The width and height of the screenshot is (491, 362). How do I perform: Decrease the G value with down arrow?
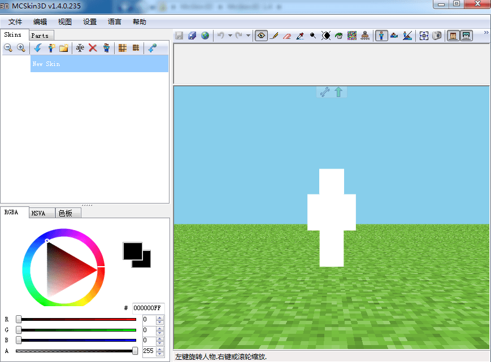click(160, 332)
